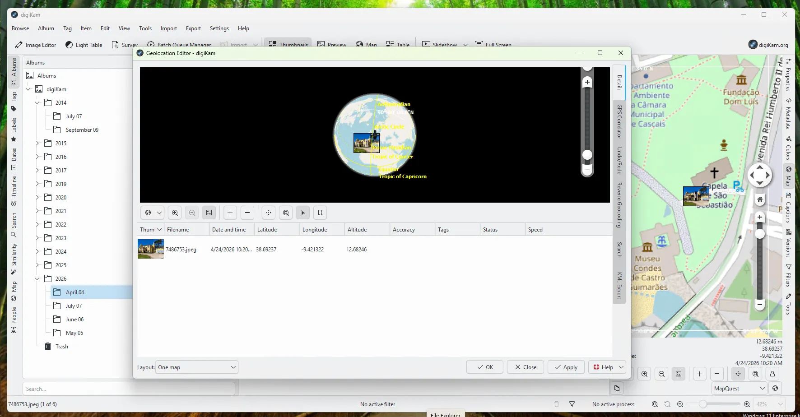Click zoom-out magnifier in Geolocation Editor toolbar
The height and width of the screenshot is (417, 800).
click(192, 213)
